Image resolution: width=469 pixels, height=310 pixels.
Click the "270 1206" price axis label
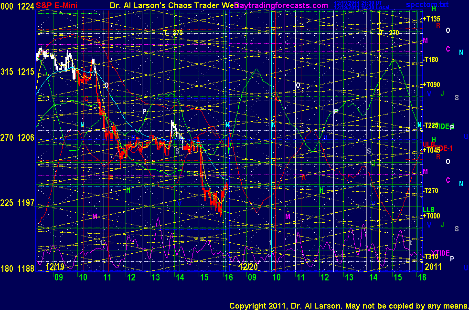[x=17, y=137]
